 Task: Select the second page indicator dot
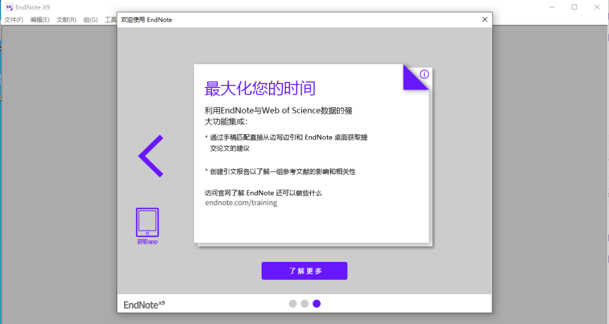click(x=305, y=304)
